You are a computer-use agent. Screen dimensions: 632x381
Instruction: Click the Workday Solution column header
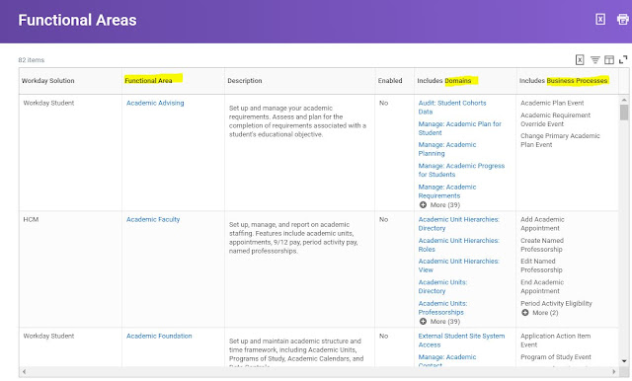click(x=48, y=81)
